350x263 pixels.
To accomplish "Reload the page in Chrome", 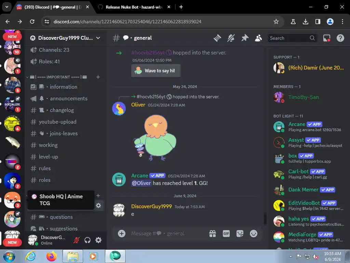I will pos(32,22).
